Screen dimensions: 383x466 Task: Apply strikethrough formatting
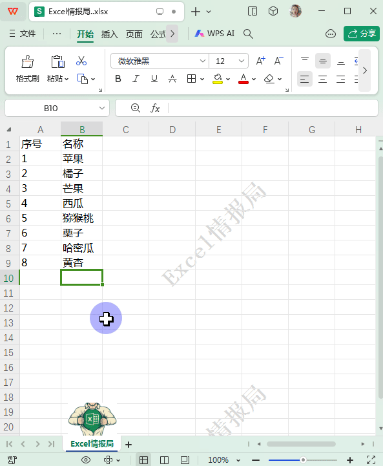[x=172, y=79]
